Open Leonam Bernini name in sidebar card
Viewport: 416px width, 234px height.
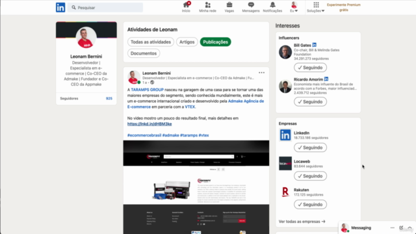tap(86, 57)
